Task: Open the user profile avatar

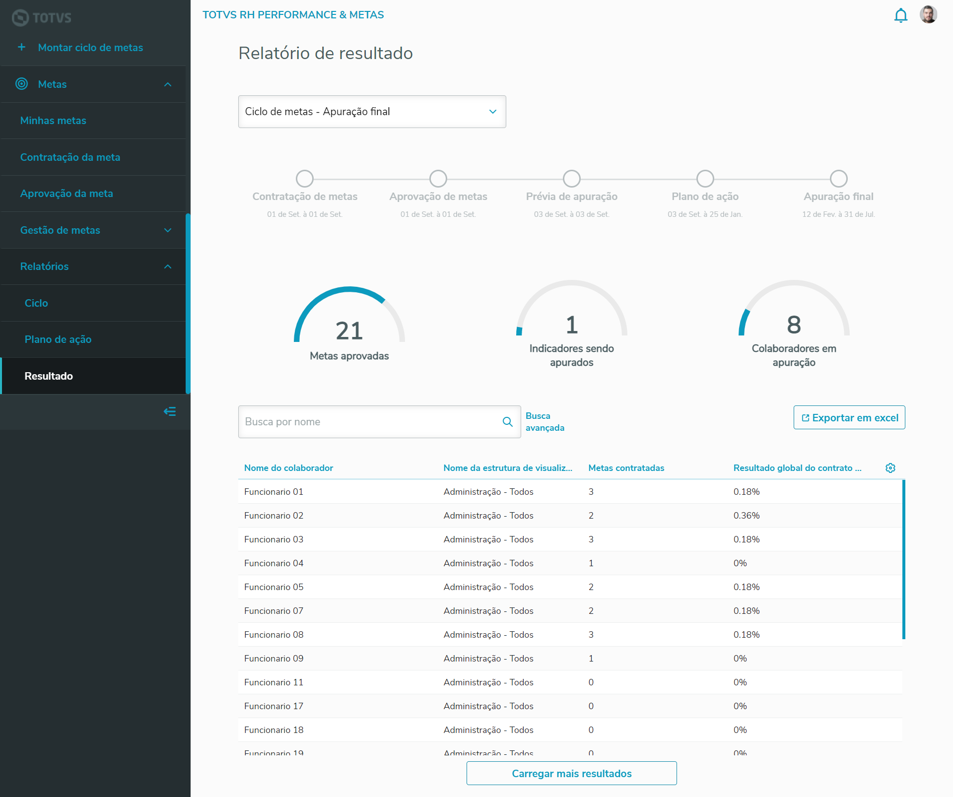Action: pyautogui.click(x=928, y=15)
